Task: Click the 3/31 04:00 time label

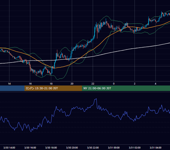Action: pos(155,147)
